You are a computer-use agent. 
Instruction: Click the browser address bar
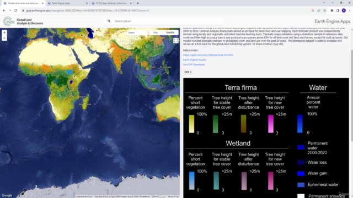click(167, 10)
